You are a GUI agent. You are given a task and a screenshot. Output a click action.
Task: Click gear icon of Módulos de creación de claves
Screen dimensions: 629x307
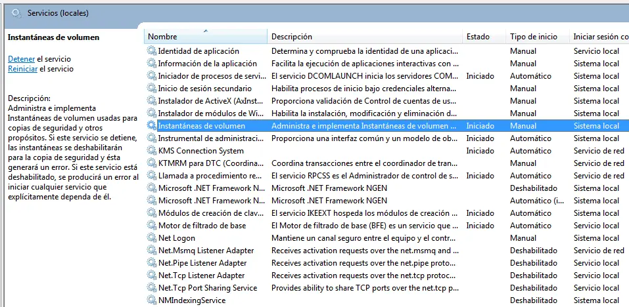152,213
